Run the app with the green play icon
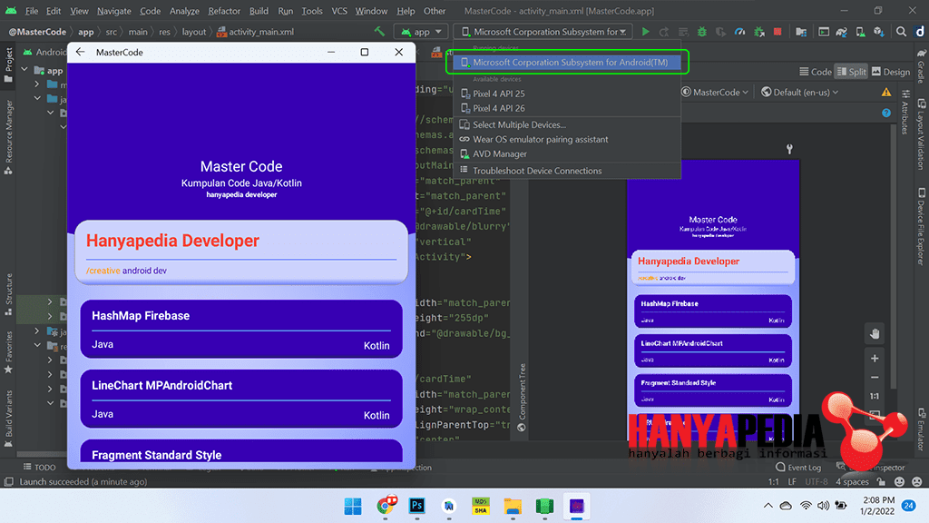Viewport: 929px width, 523px height. pyautogui.click(x=645, y=32)
